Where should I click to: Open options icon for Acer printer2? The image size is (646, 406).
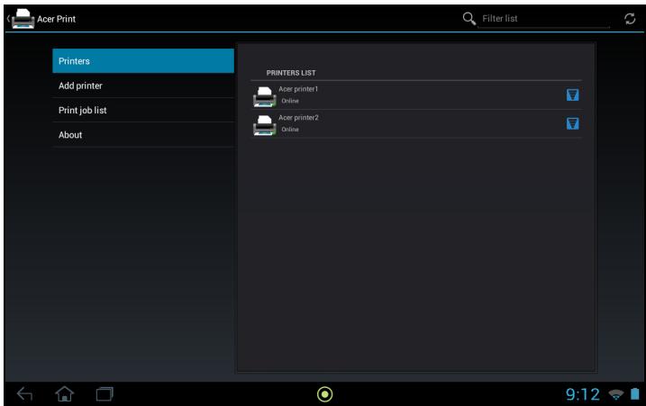(x=572, y=123)
